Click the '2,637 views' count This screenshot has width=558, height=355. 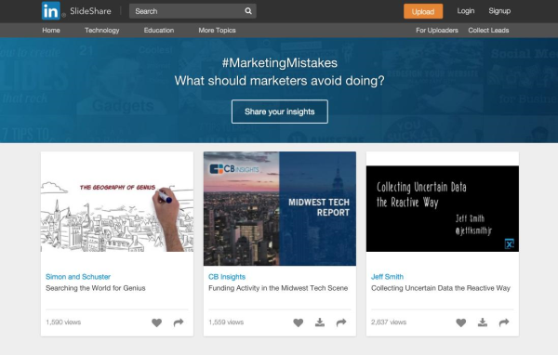pos(389,322)
